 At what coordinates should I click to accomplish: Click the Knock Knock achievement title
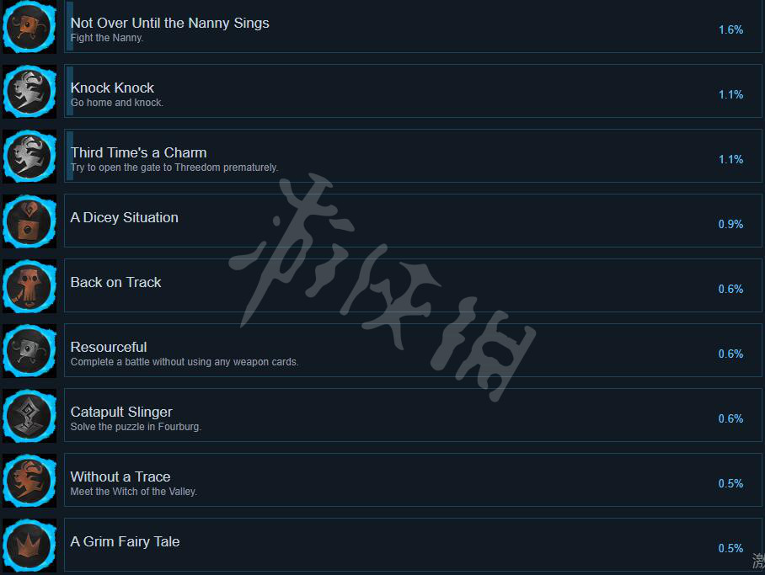[112, 88]
